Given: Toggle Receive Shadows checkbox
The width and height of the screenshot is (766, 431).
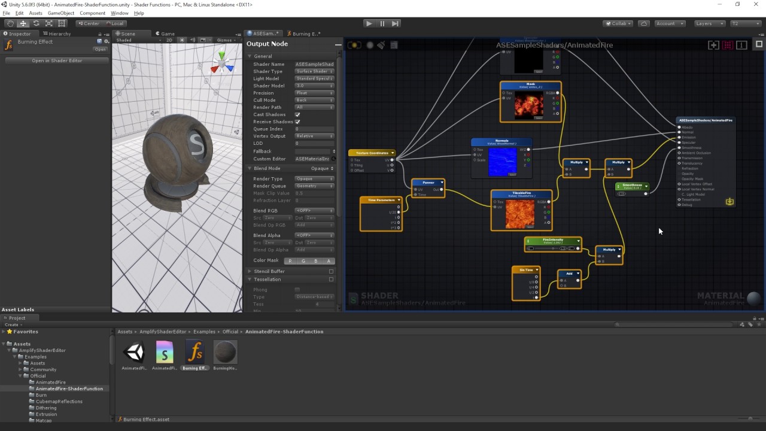Looking at the screenshot, I should [x=297, y=122].
